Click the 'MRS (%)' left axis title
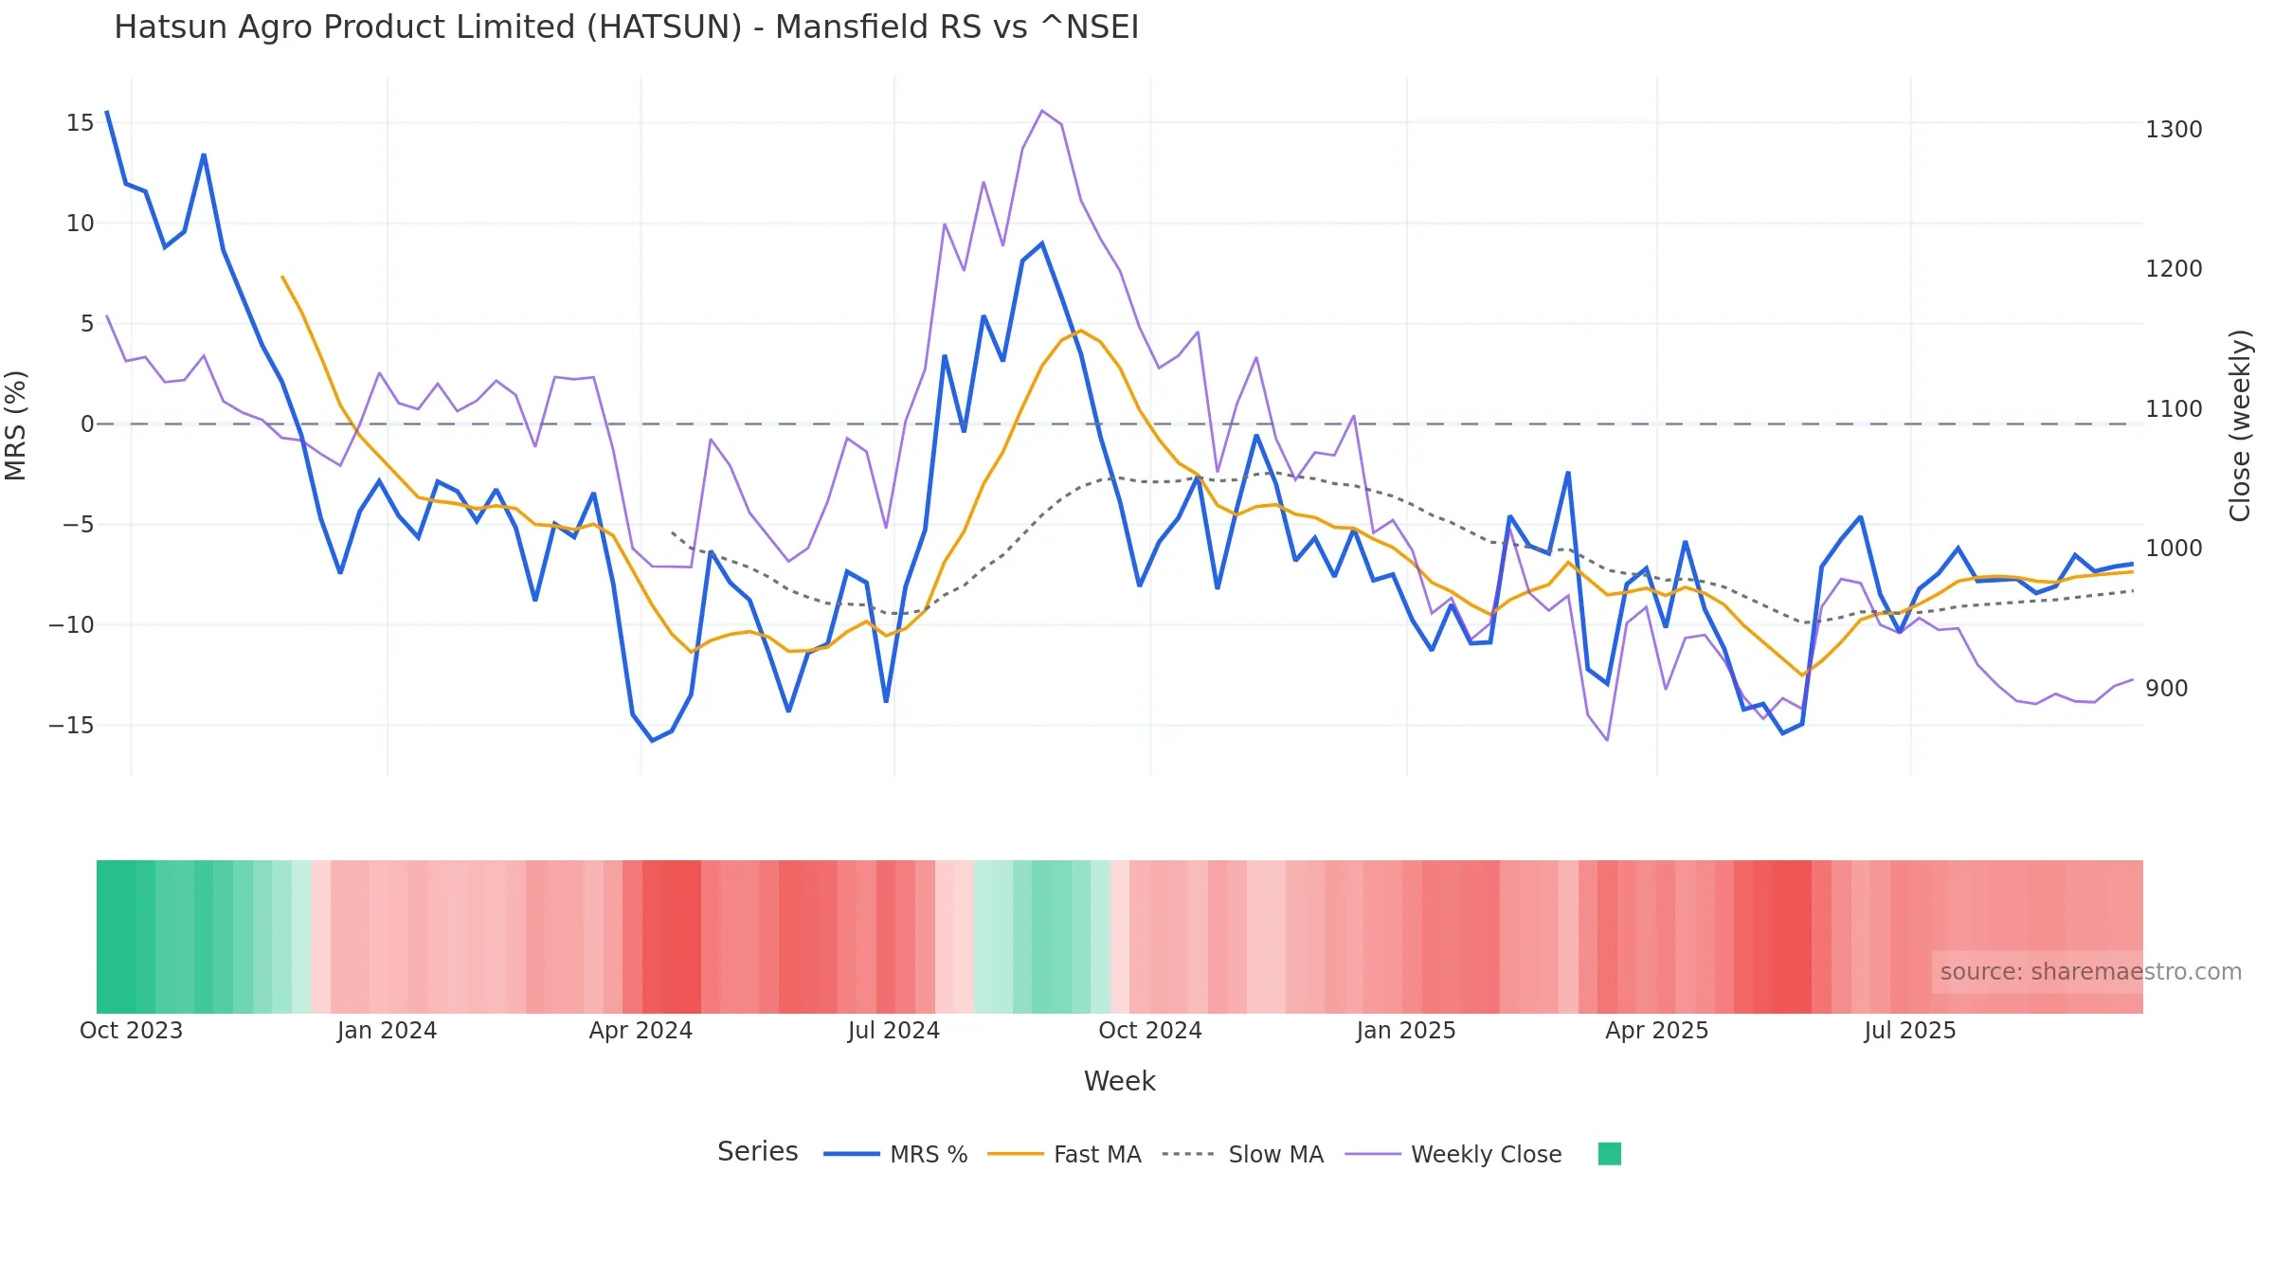Image resolution: width=2274 pixels, height=1279 pixels. coord(16,425)
